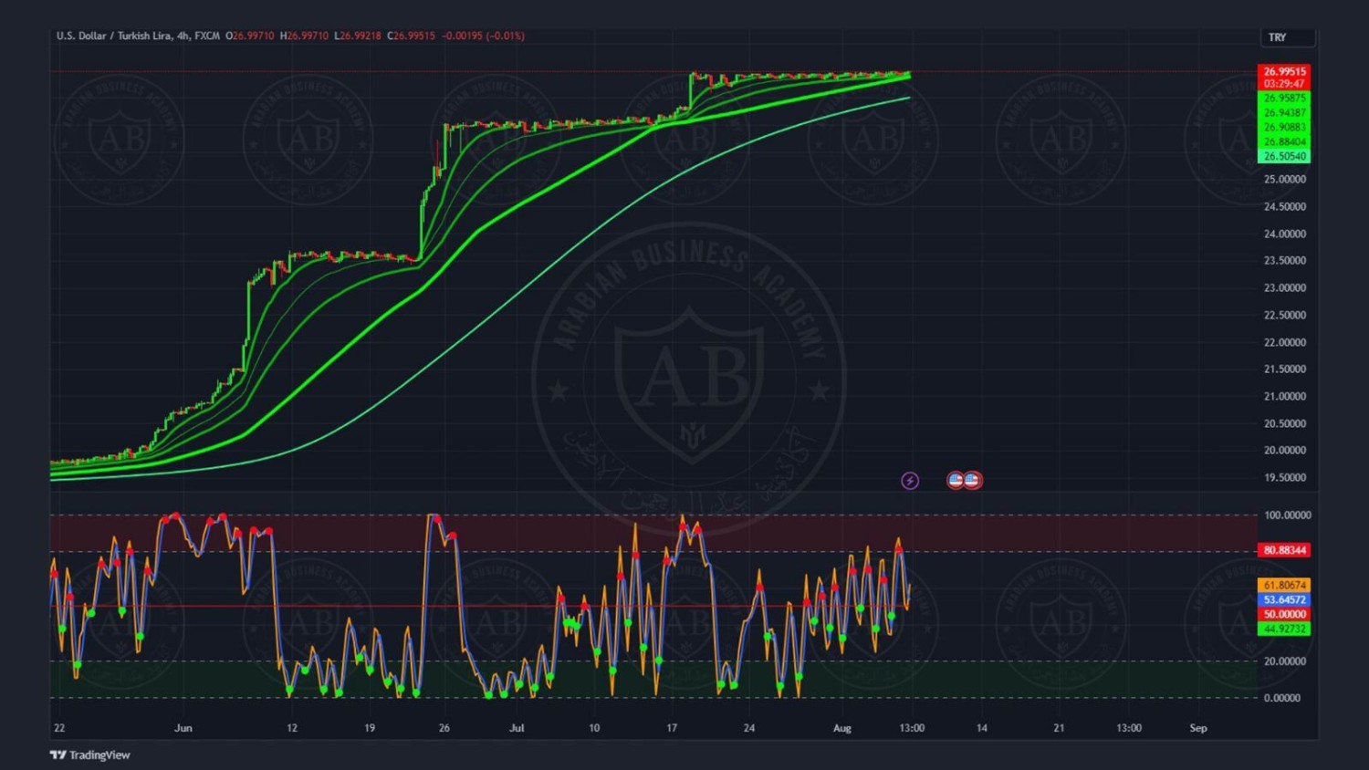Open the right-hand US flag event marker

(972, 480)
